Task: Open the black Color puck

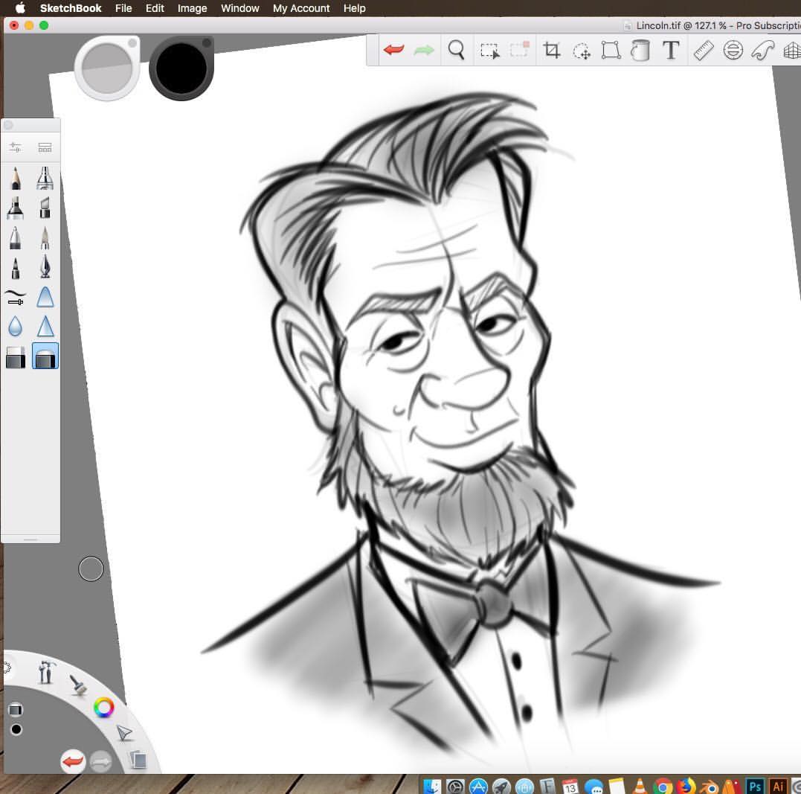Action: click(x=181, y=68)
